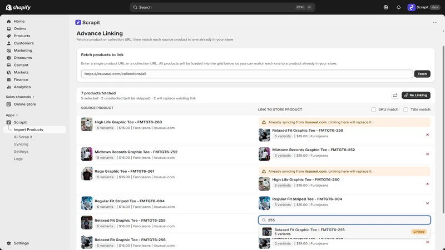Click the Re Linking button
This screenshot has height=250, width=445.
[x=416, y=95]
